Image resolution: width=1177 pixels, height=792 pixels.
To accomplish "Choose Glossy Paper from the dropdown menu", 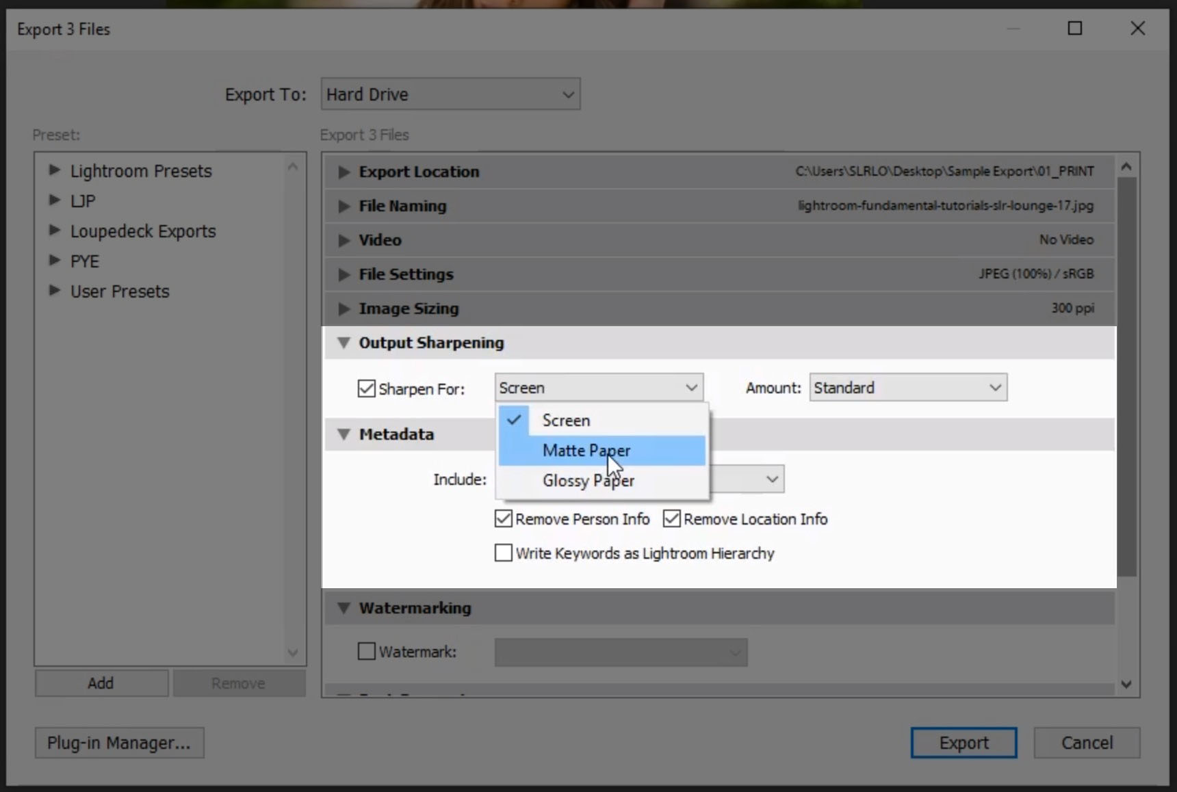I will [x=588, y=480].
